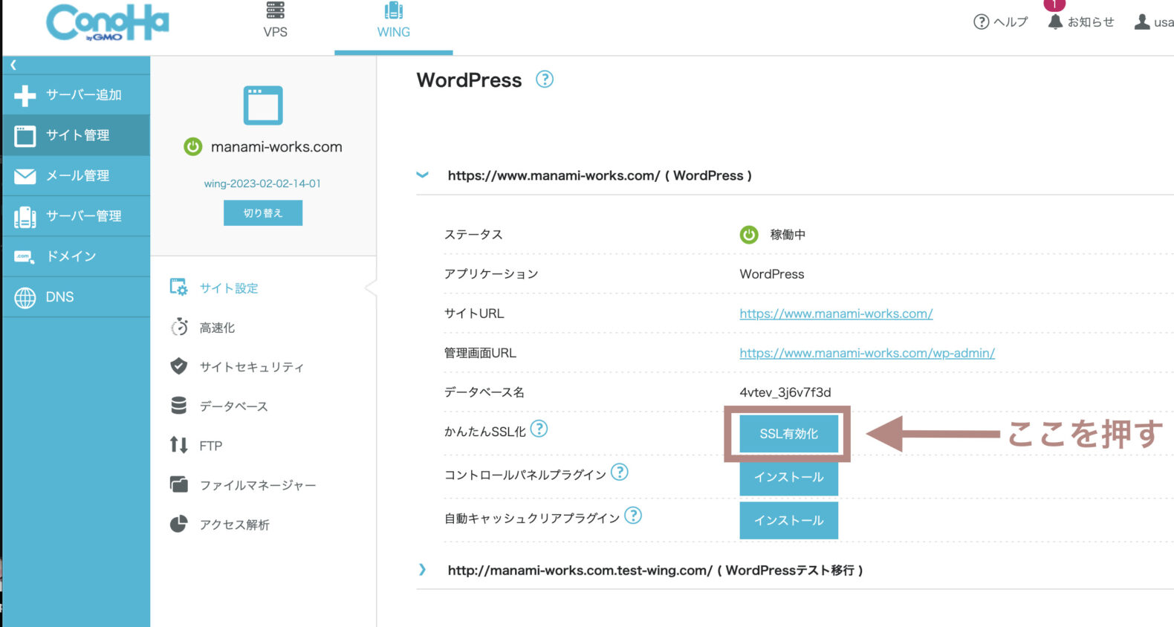Viewport: 1174px width, 627px height.
Task: Click the FTP up-down arrows icon
Action: pos(178,444)
